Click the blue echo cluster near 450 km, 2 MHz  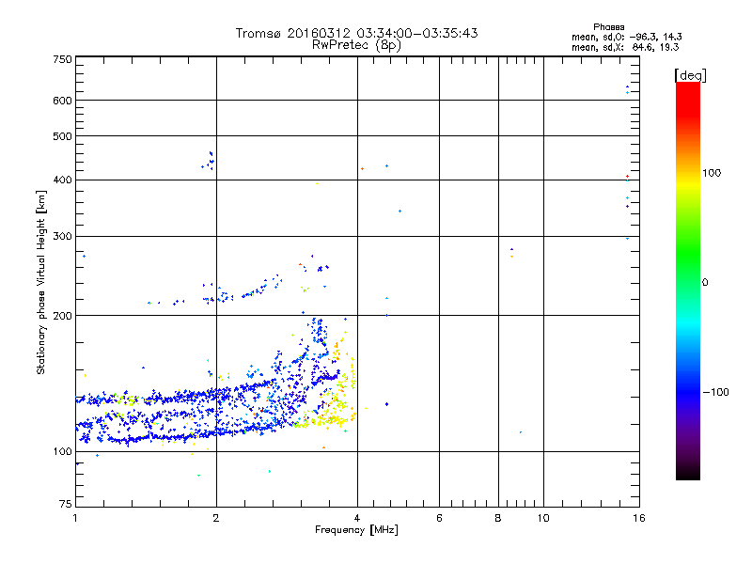tap(209, 161)
